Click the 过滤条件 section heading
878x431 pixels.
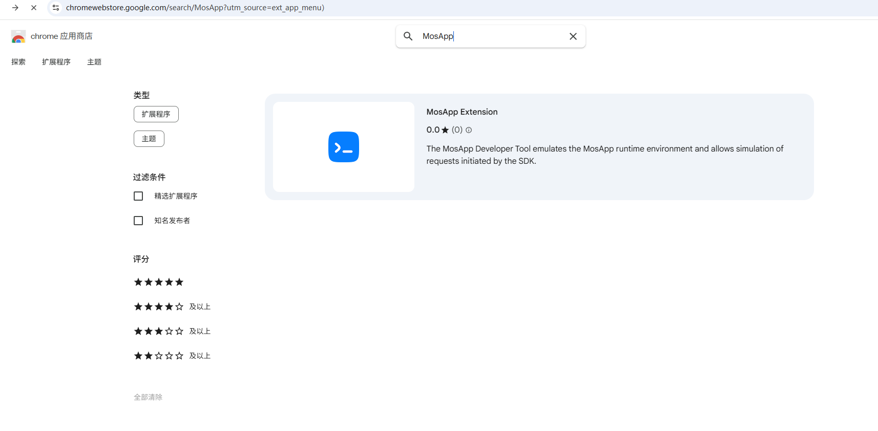[x=149, y=177]
